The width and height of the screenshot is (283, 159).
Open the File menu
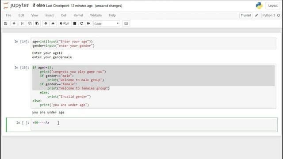[x=8, y=15]
